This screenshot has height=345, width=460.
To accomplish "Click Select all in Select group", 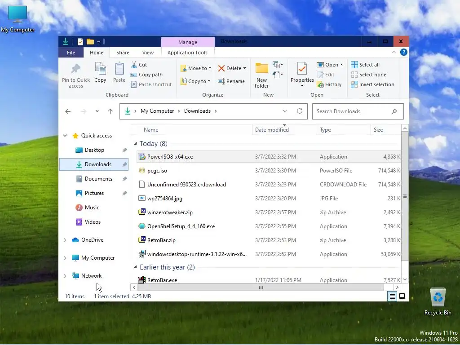I will click(365, 65).
